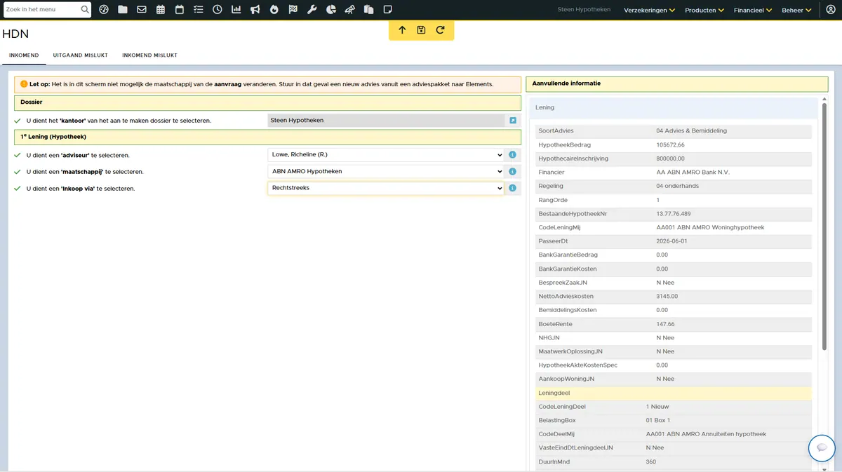Open the folder icon in top bar
This screenshot has width=842, height=472.
(123, 10)
